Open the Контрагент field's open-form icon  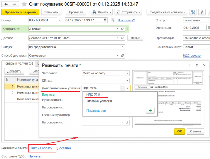point(122,29)
